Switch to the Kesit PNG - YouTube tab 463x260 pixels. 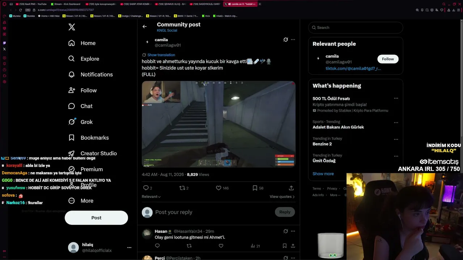pos(31,4)
